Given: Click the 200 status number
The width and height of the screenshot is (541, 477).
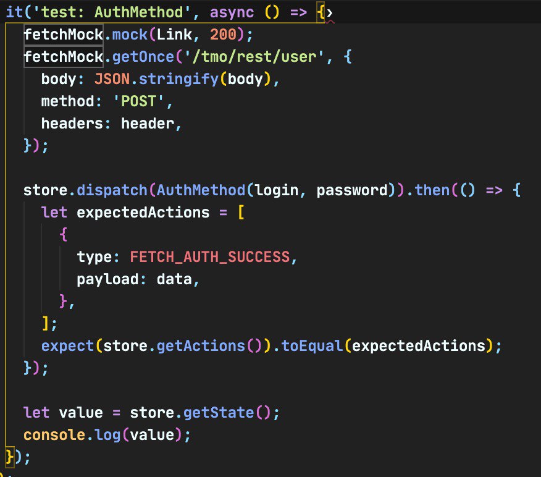Looking at the screenshot, I should tap(223, 35).
